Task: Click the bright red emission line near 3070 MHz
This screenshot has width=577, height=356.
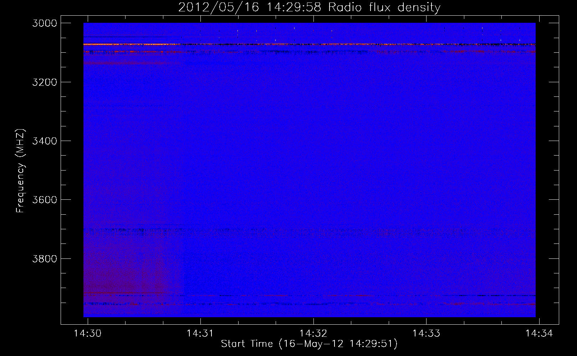Action: point(309,44)
